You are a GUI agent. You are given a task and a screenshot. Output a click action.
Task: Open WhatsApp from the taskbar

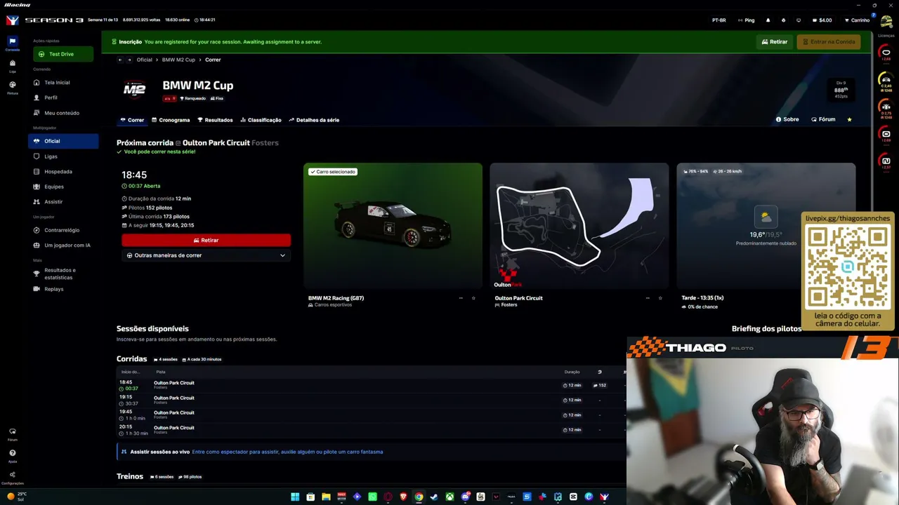tap(372, 497)
